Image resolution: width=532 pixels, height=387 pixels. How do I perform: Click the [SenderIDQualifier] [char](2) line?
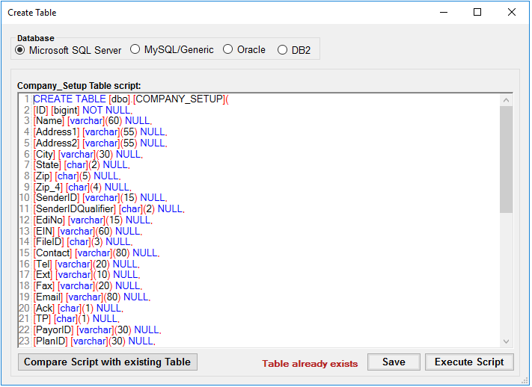(x=109, y=209)
